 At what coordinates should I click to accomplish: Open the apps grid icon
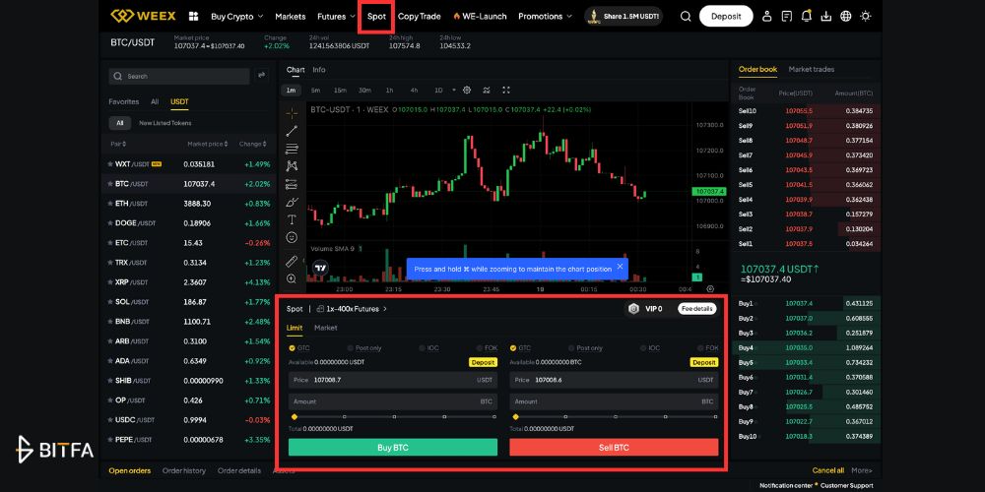[x=193, y=17]
